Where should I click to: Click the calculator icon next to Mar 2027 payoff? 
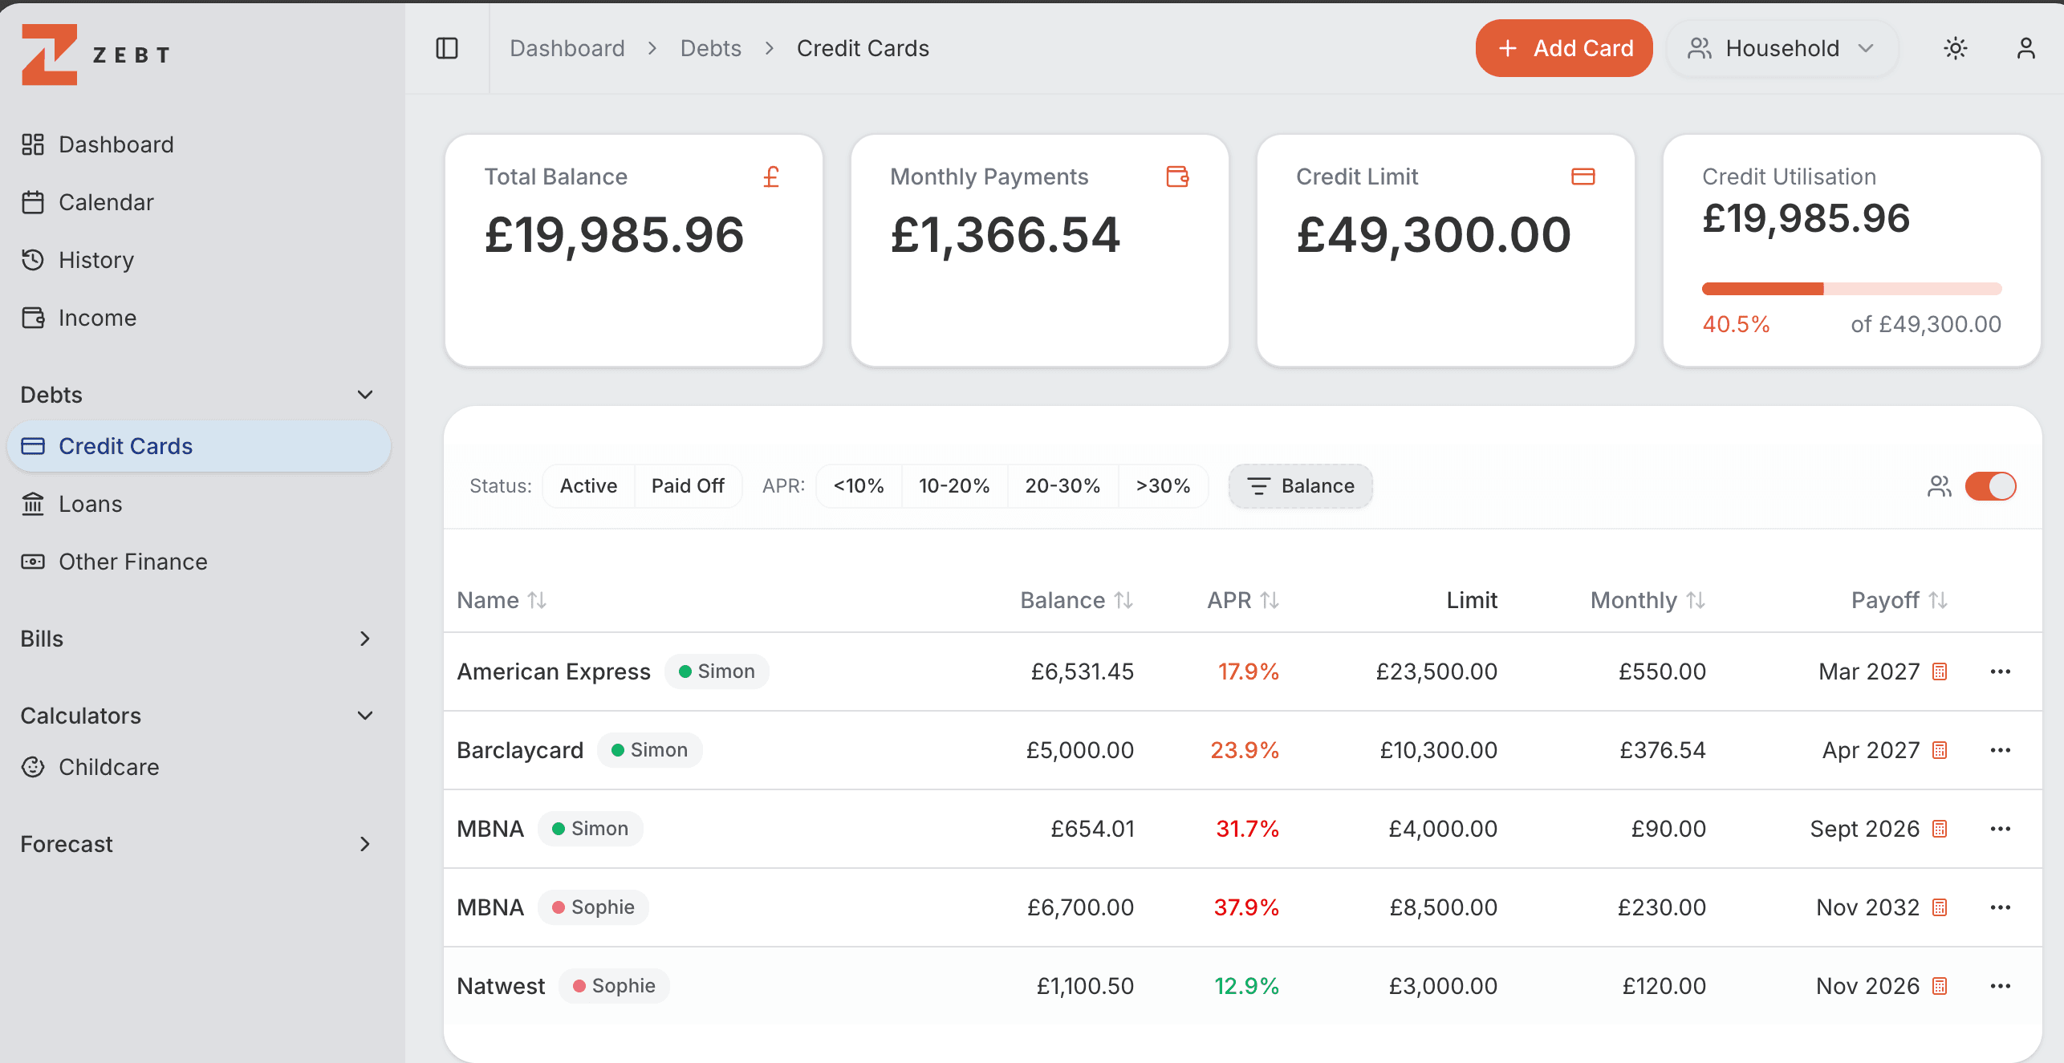pyautogui.click(x=1940, y=671)
